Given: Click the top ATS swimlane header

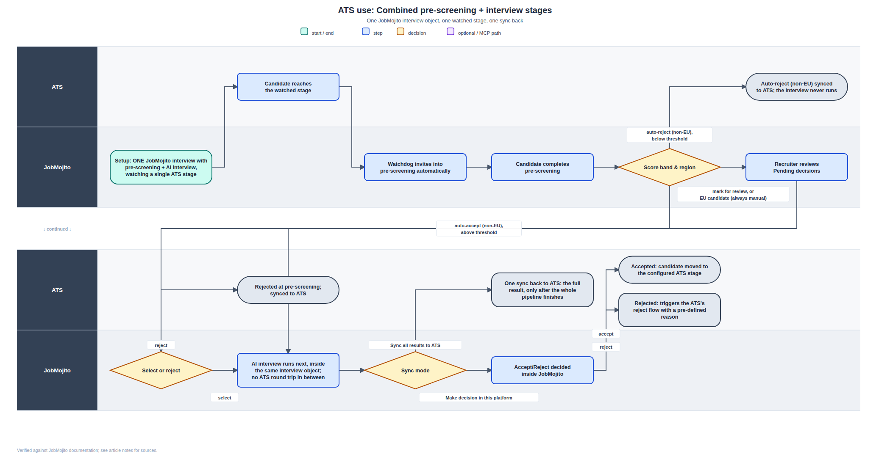Looking at the screenshot, I should click(57, 87).
